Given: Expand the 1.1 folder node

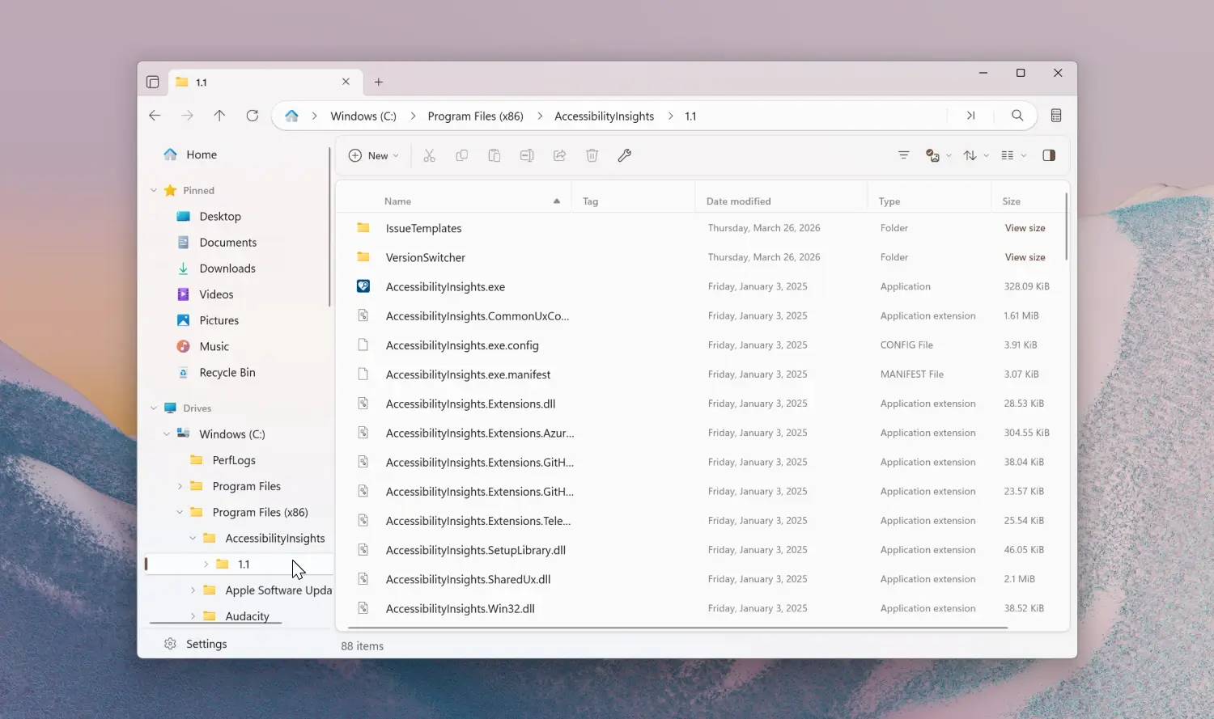Looking at the screenshot, I should (x=206, y=564).
